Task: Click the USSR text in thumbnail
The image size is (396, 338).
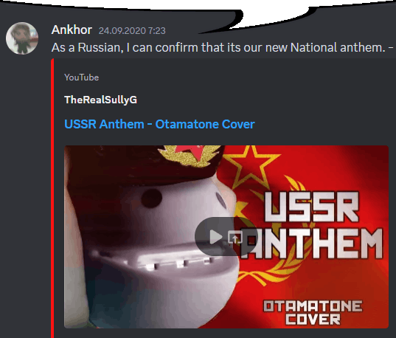Action: coord(312,207)
